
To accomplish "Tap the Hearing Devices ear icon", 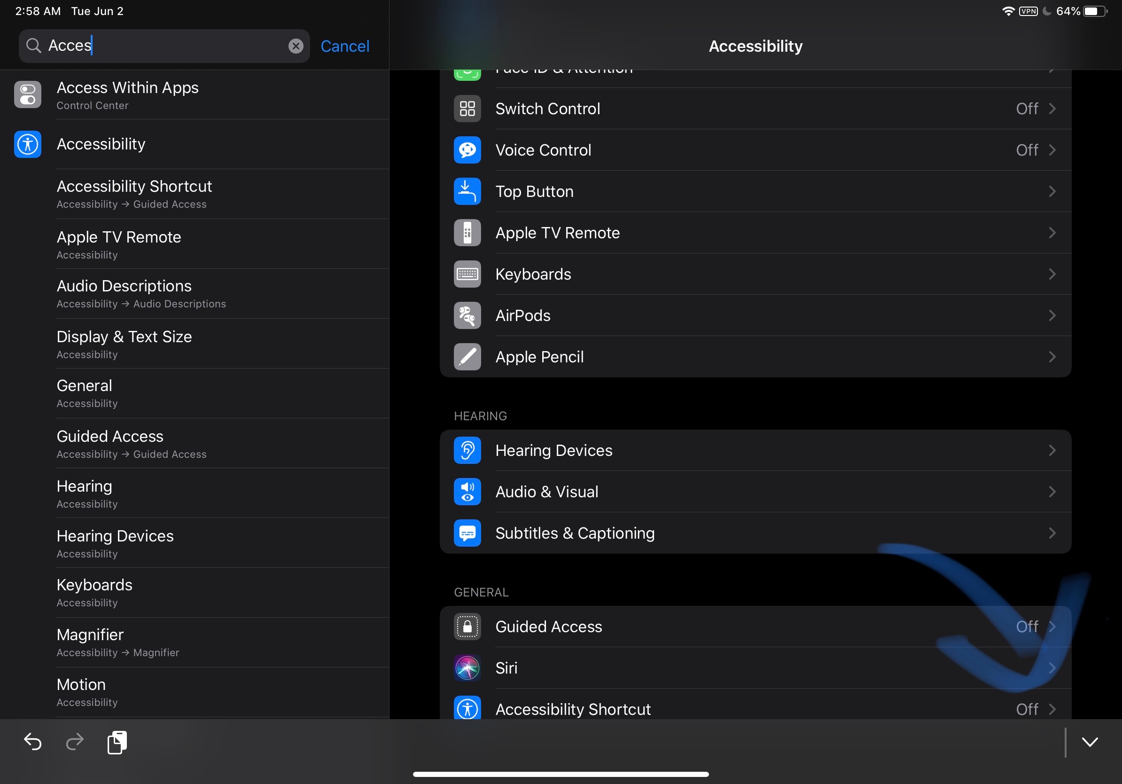I will (467, 450).
